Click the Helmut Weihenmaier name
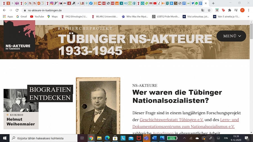 pyautogui.click(x=21, y=122)
